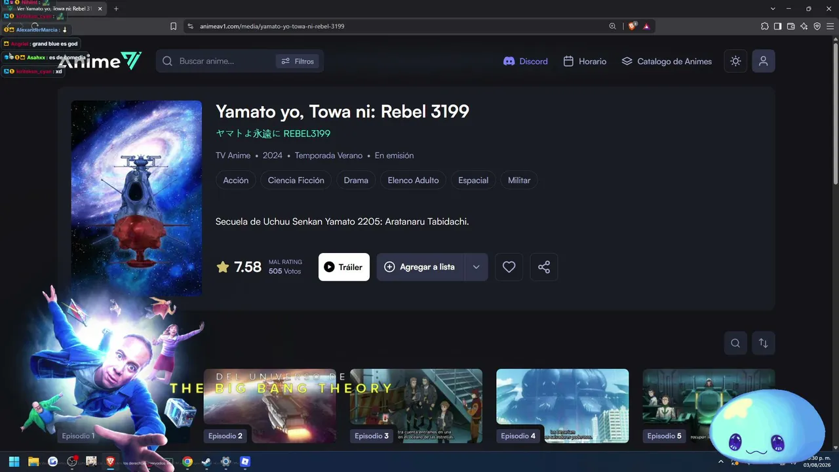Open a new browser tab

(116, 9)
